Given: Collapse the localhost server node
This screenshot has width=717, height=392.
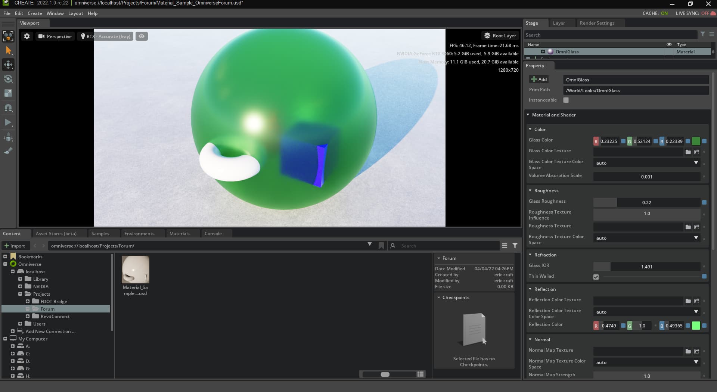Looking at the screenshot, I should (x=13, y=271).
